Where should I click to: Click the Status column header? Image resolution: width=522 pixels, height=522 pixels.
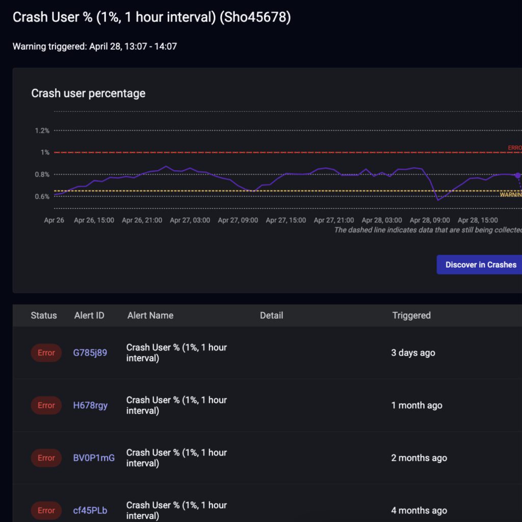(43, 315)
